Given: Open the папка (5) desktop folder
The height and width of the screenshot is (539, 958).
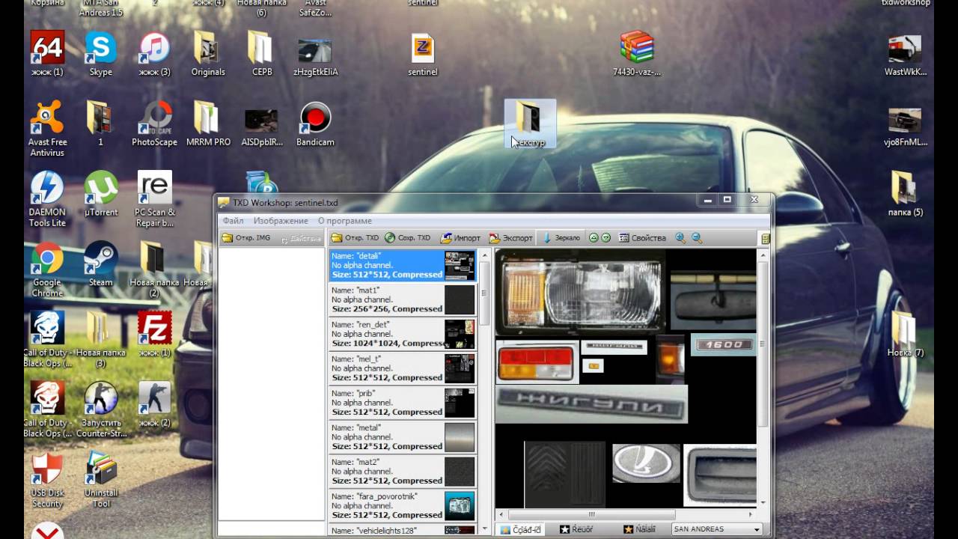Looking at the screenshot, I should coord(905,195).
